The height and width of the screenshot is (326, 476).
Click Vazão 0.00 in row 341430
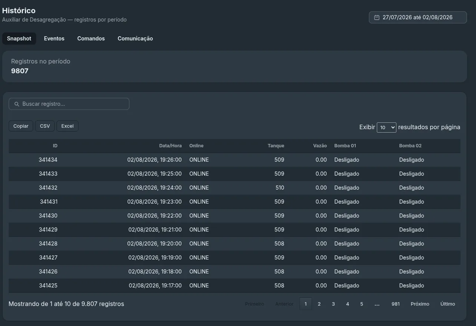point(321,216)
